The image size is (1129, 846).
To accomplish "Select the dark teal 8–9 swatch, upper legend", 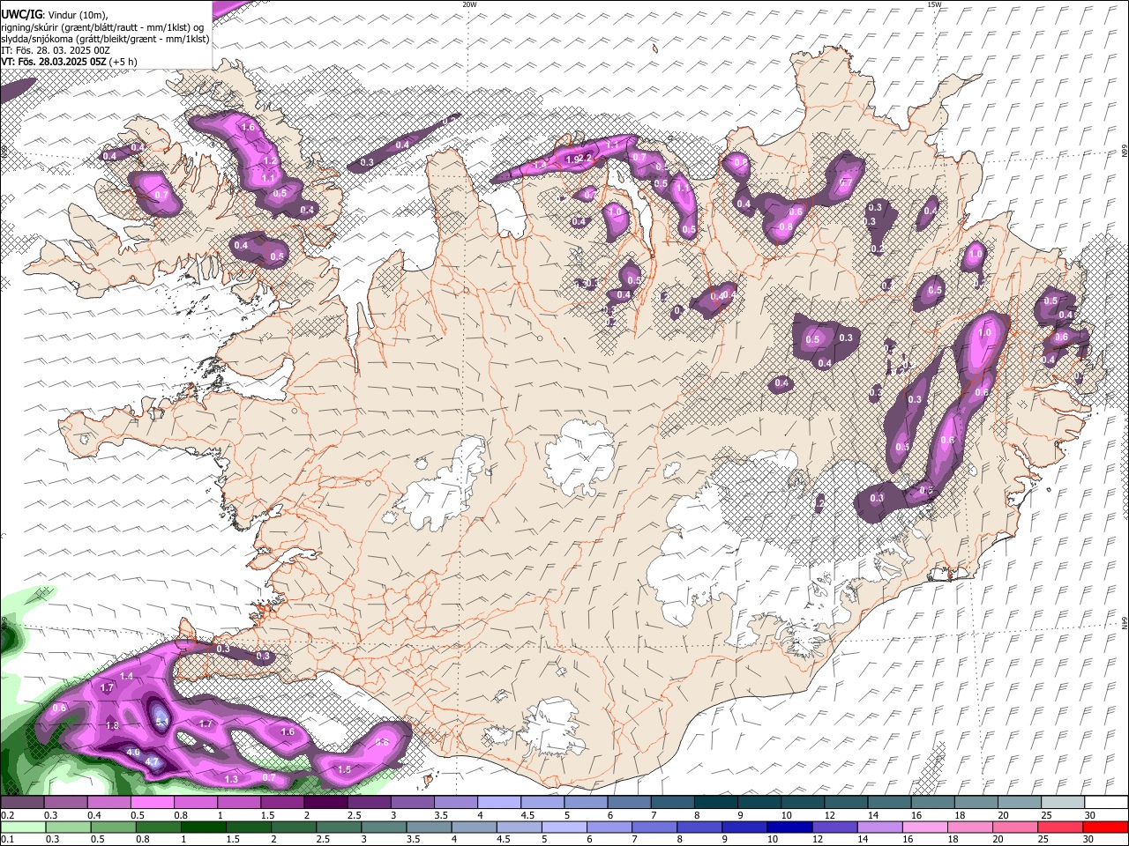I will click(716, 802).
